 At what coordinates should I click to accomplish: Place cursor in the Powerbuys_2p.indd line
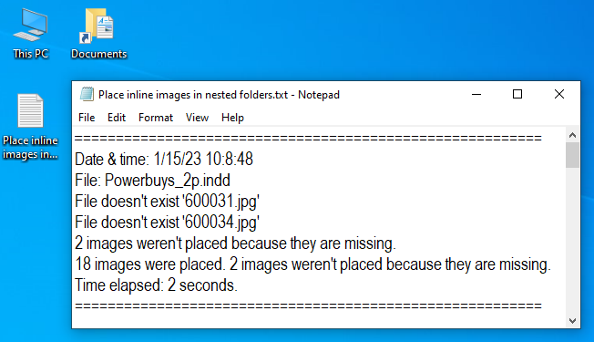(152, 180)
